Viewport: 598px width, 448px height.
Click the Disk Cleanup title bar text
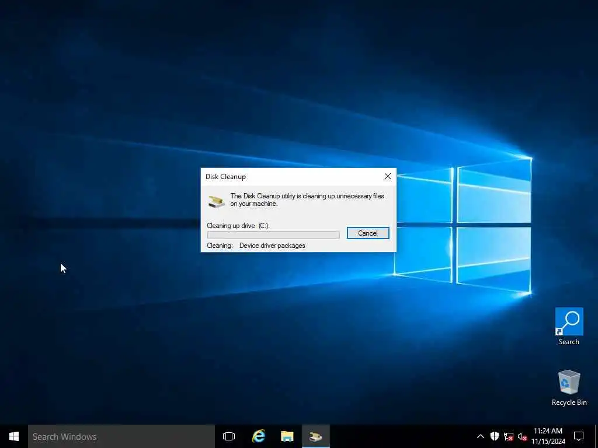tap(225, 177)
